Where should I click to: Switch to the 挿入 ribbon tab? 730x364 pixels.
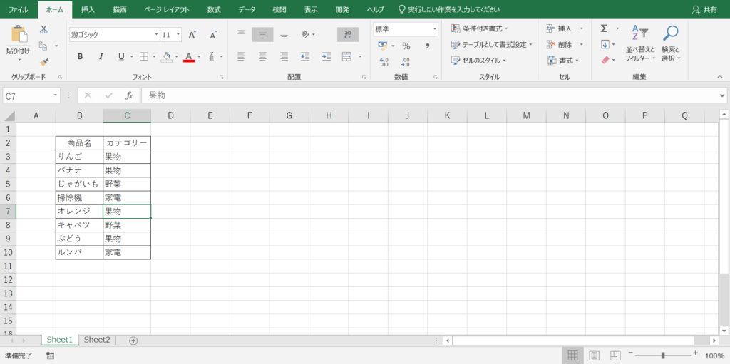coord(88,9)
